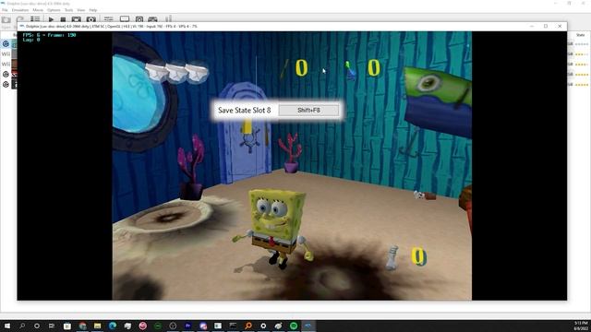Open the command prompt taskbar icon
591x332 pixels.
233,326
